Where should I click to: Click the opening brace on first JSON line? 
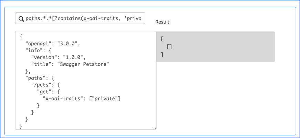pyautogui.click(x=21, y=36)
